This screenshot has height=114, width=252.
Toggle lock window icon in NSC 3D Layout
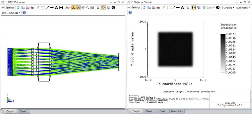98,8
